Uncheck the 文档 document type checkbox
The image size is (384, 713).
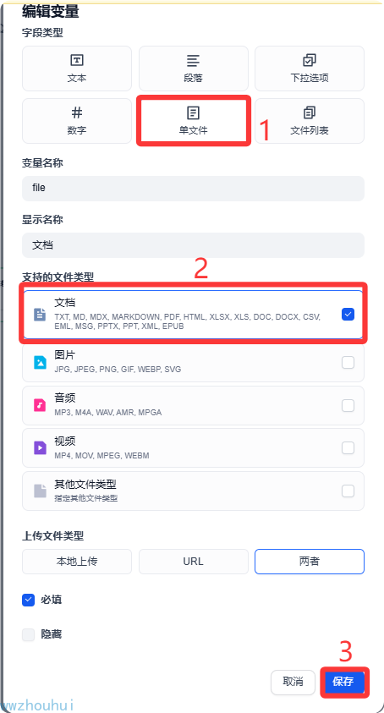(348, 315)
